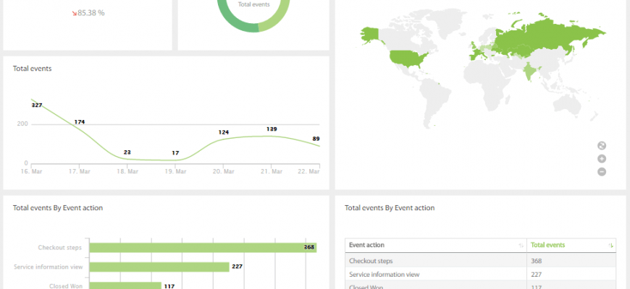Click the 16. Mar data point labeled 327

coord(33,100)
